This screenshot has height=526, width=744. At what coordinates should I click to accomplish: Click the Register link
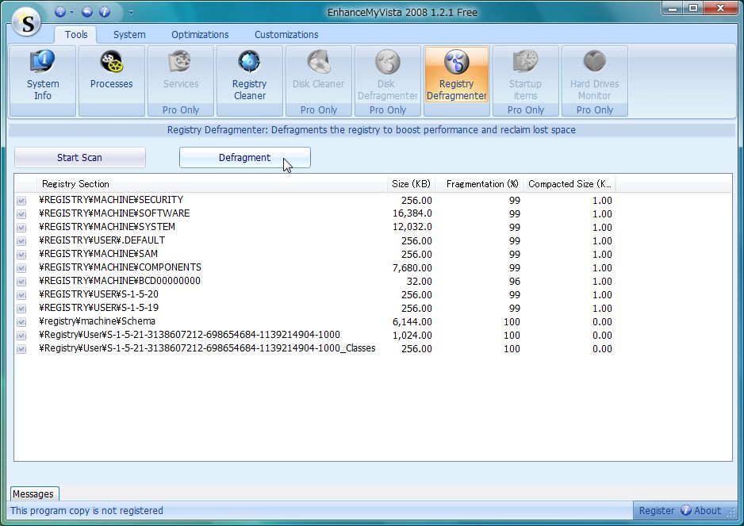pos(656,511)
